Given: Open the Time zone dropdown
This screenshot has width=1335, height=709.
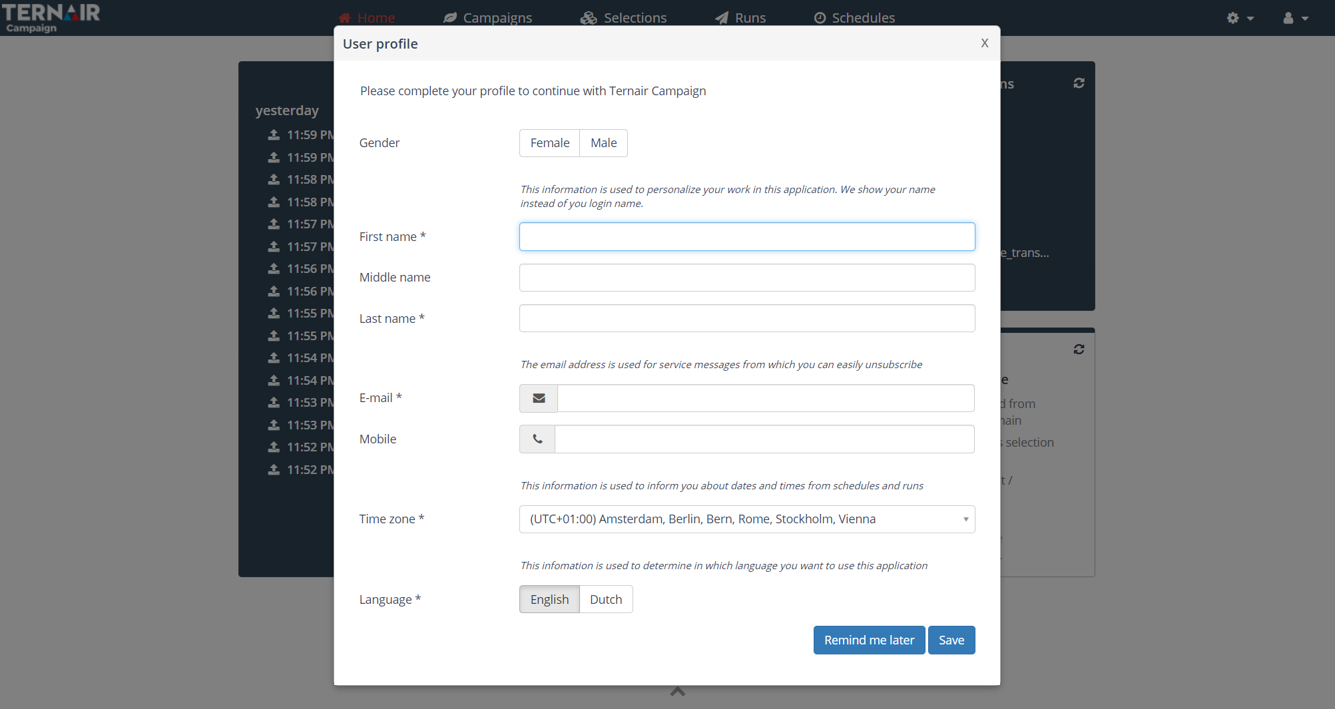Looking at the screenshot, I should click(747, 519).
